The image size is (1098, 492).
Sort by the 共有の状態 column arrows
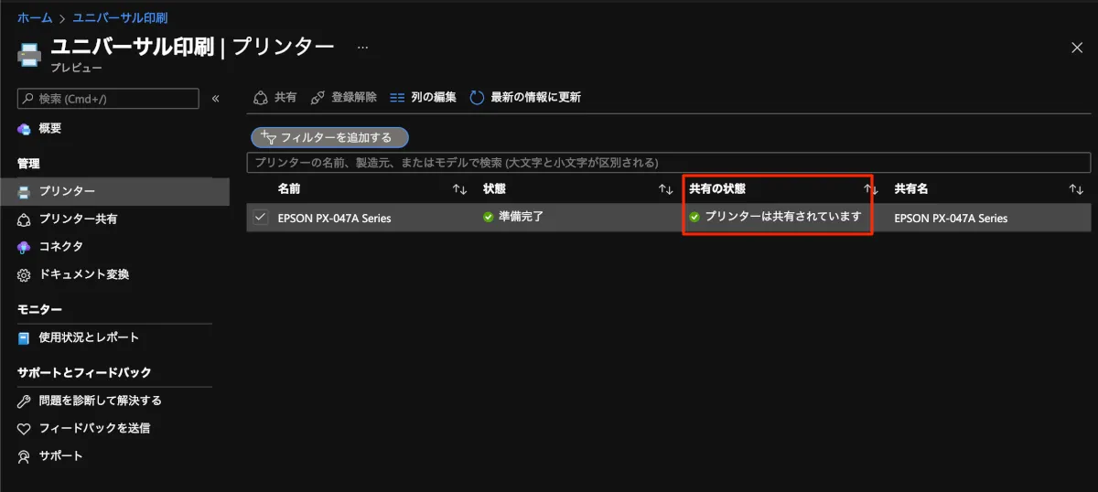click(871, 189)
